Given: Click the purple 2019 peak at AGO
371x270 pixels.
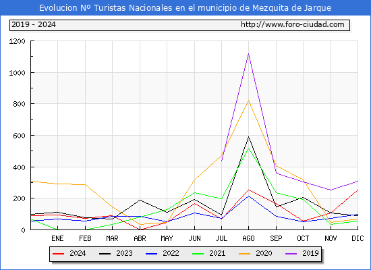Looking at the screenshot, I should click(x=248, y=54).
